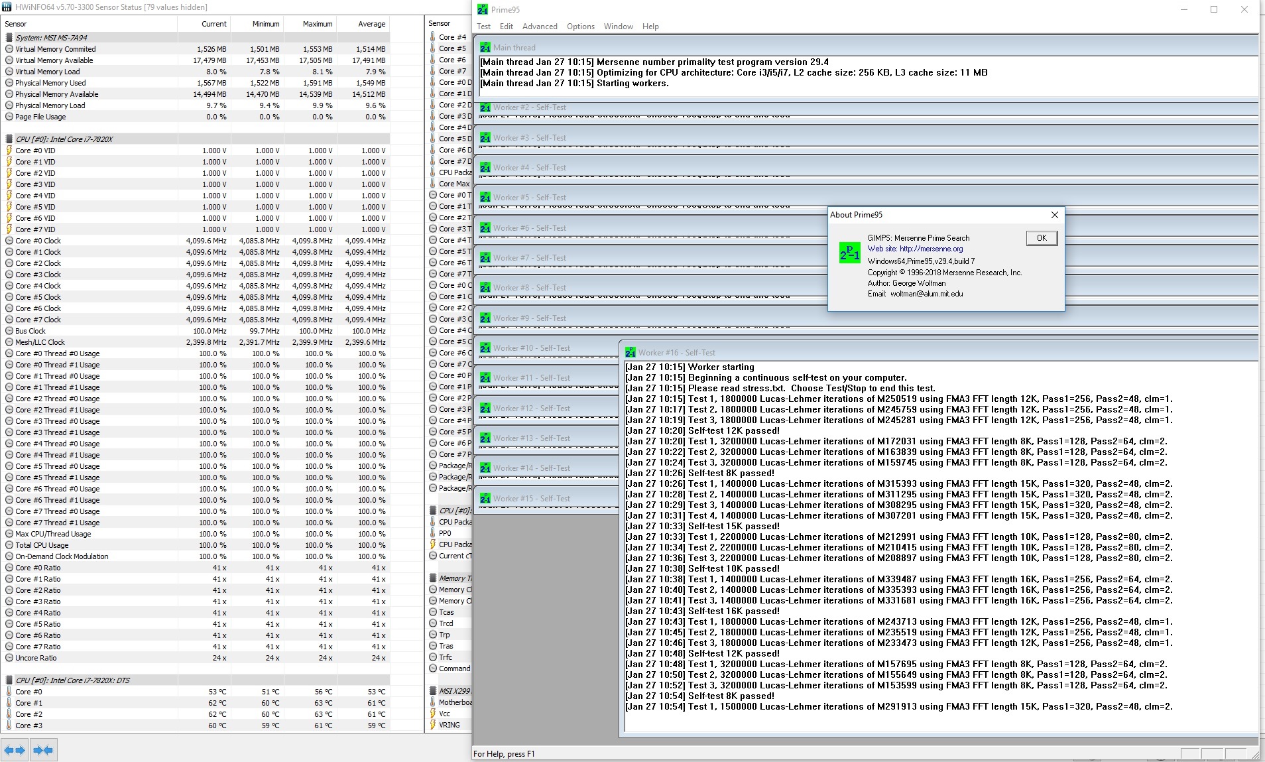
Task: Select the Core #7 Ratio row
Action: 196,647
